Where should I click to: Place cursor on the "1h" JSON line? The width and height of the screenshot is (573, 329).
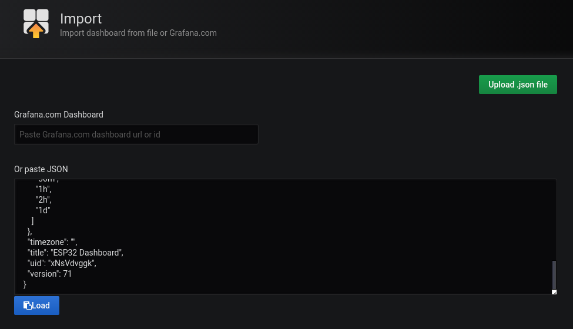click(x=44, y=189)
